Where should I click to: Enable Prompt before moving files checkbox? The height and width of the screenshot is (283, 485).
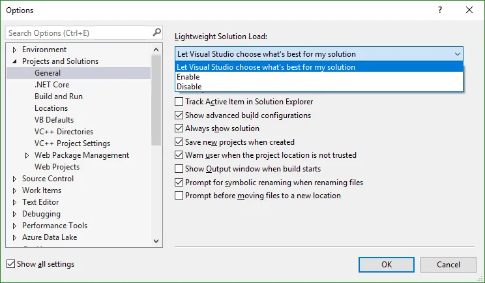[x=179, y=196]
